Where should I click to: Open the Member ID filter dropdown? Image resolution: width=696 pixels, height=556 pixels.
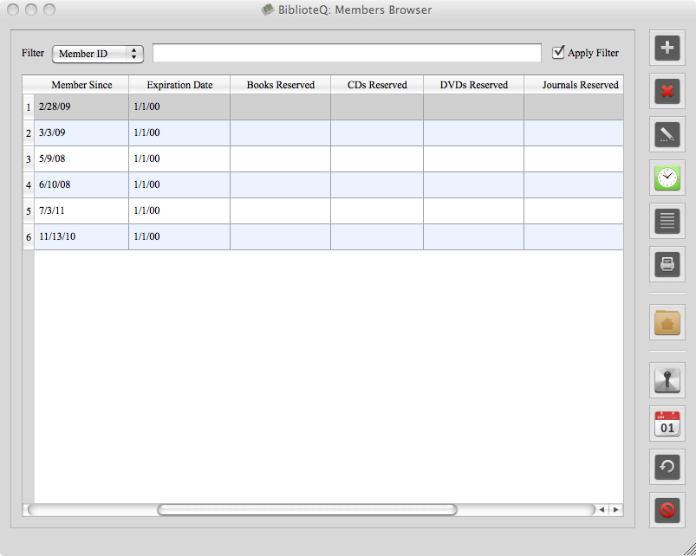tap(98, 54)
